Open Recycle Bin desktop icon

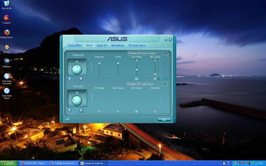pyautogui.click(x=6, y=5)
